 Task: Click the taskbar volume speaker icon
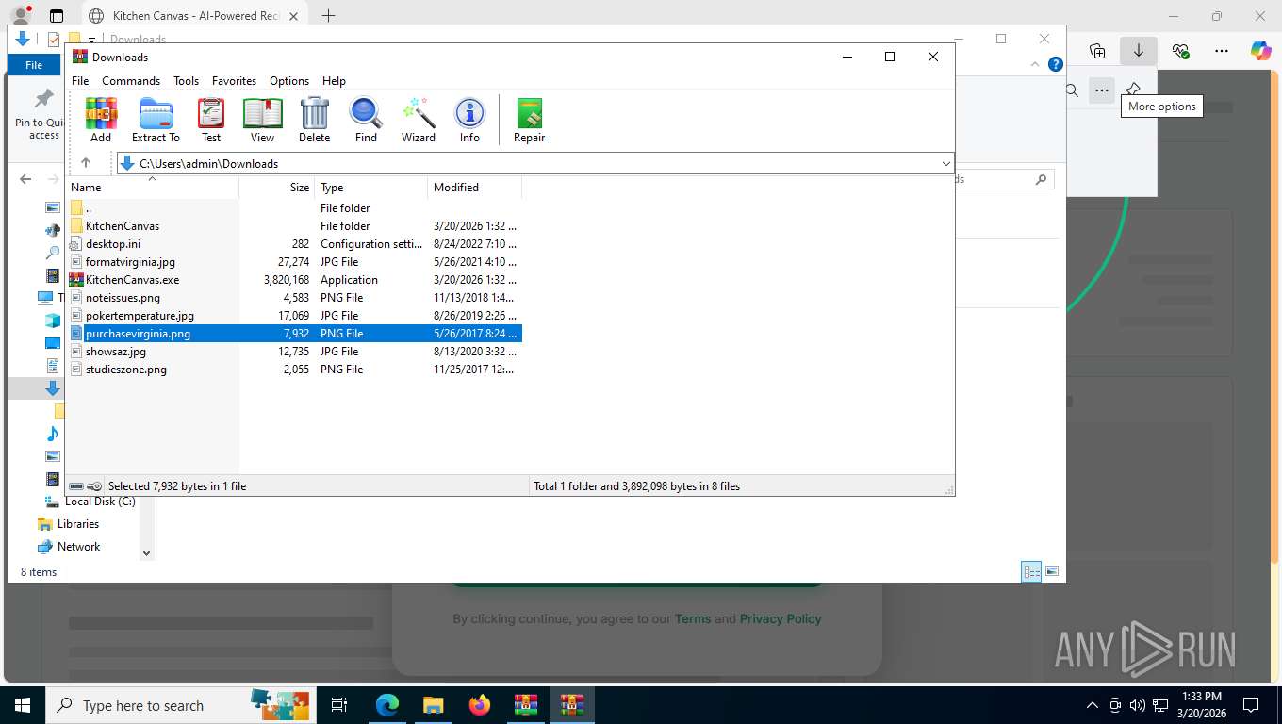coord(1137,705)
